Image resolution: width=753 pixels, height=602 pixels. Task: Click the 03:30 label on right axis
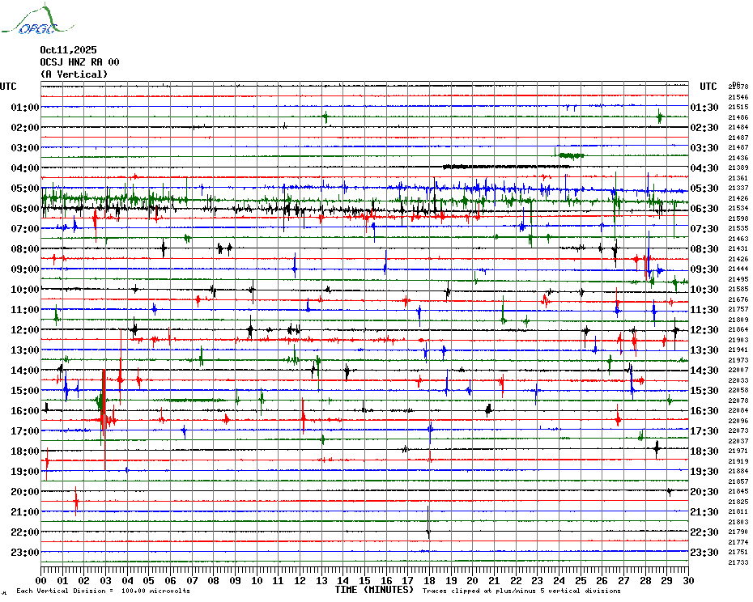pos(704,148)
